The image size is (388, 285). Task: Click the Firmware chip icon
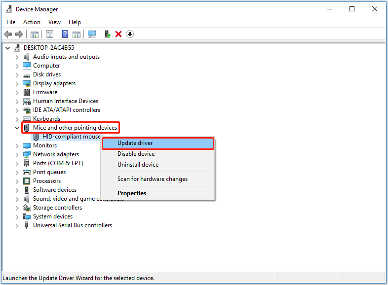pos(27,92)
